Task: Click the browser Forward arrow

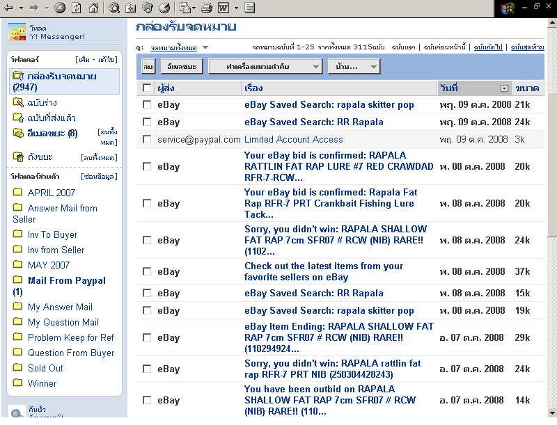Action: coord(34,8)
